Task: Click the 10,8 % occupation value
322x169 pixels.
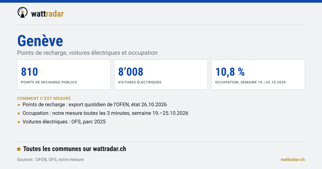Action: (230, 72)
